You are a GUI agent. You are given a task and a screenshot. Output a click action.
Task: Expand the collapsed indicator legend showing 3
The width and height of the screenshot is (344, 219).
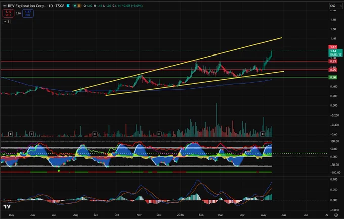pyautogui.click(x=7, y=21)
